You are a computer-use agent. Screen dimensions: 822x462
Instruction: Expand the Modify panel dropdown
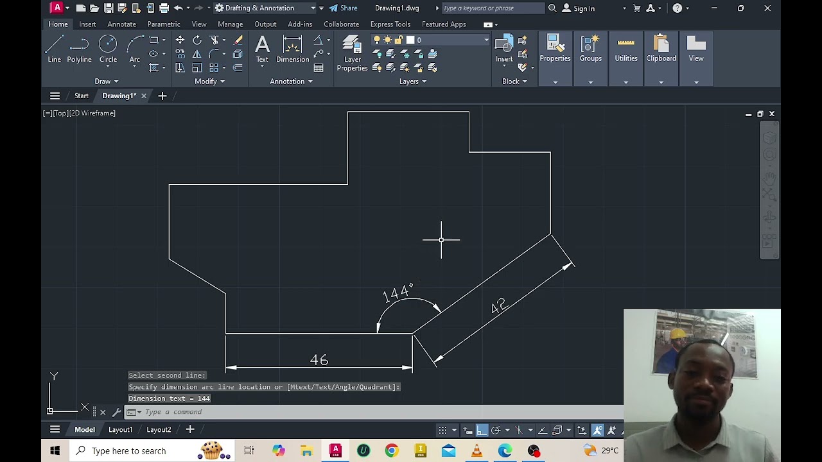pos(210,81)
